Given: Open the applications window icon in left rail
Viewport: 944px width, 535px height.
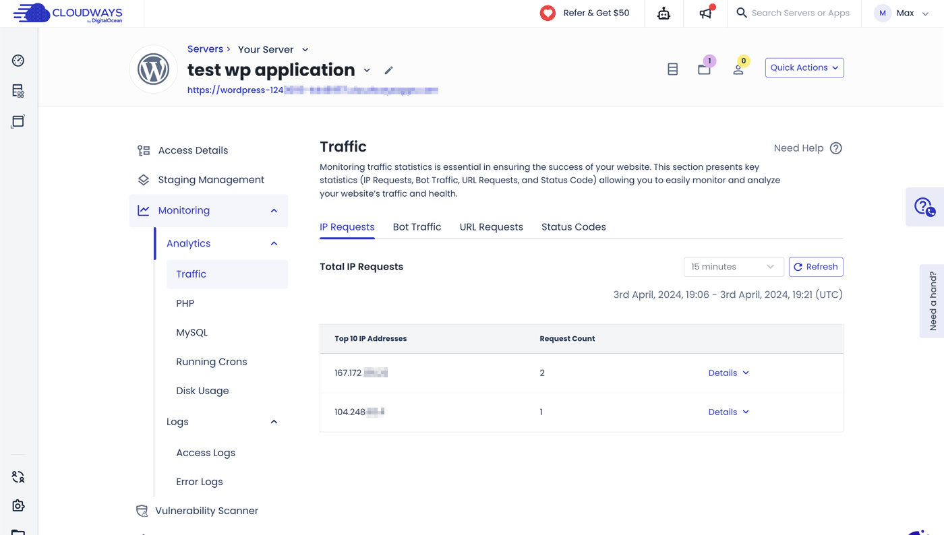Looking at the screenshot, I should click(18, 121).
